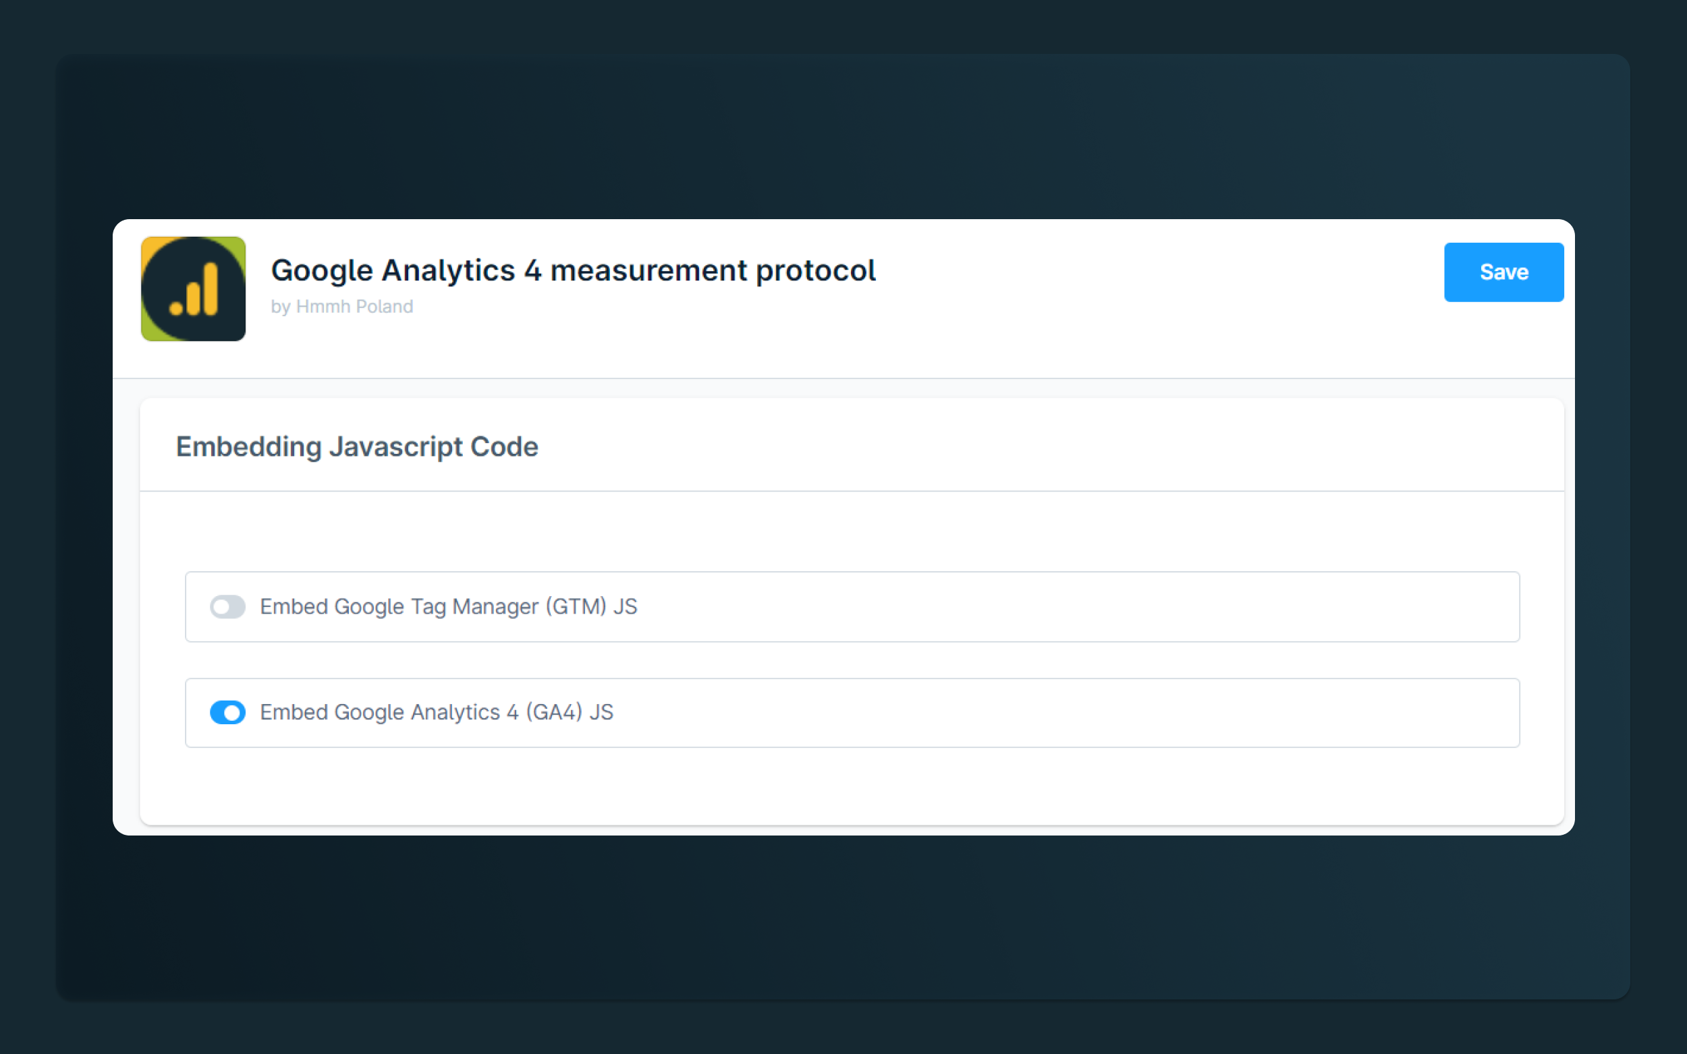Click the Save button
Screen dimensions: 1687x1054
point(1503,272)
